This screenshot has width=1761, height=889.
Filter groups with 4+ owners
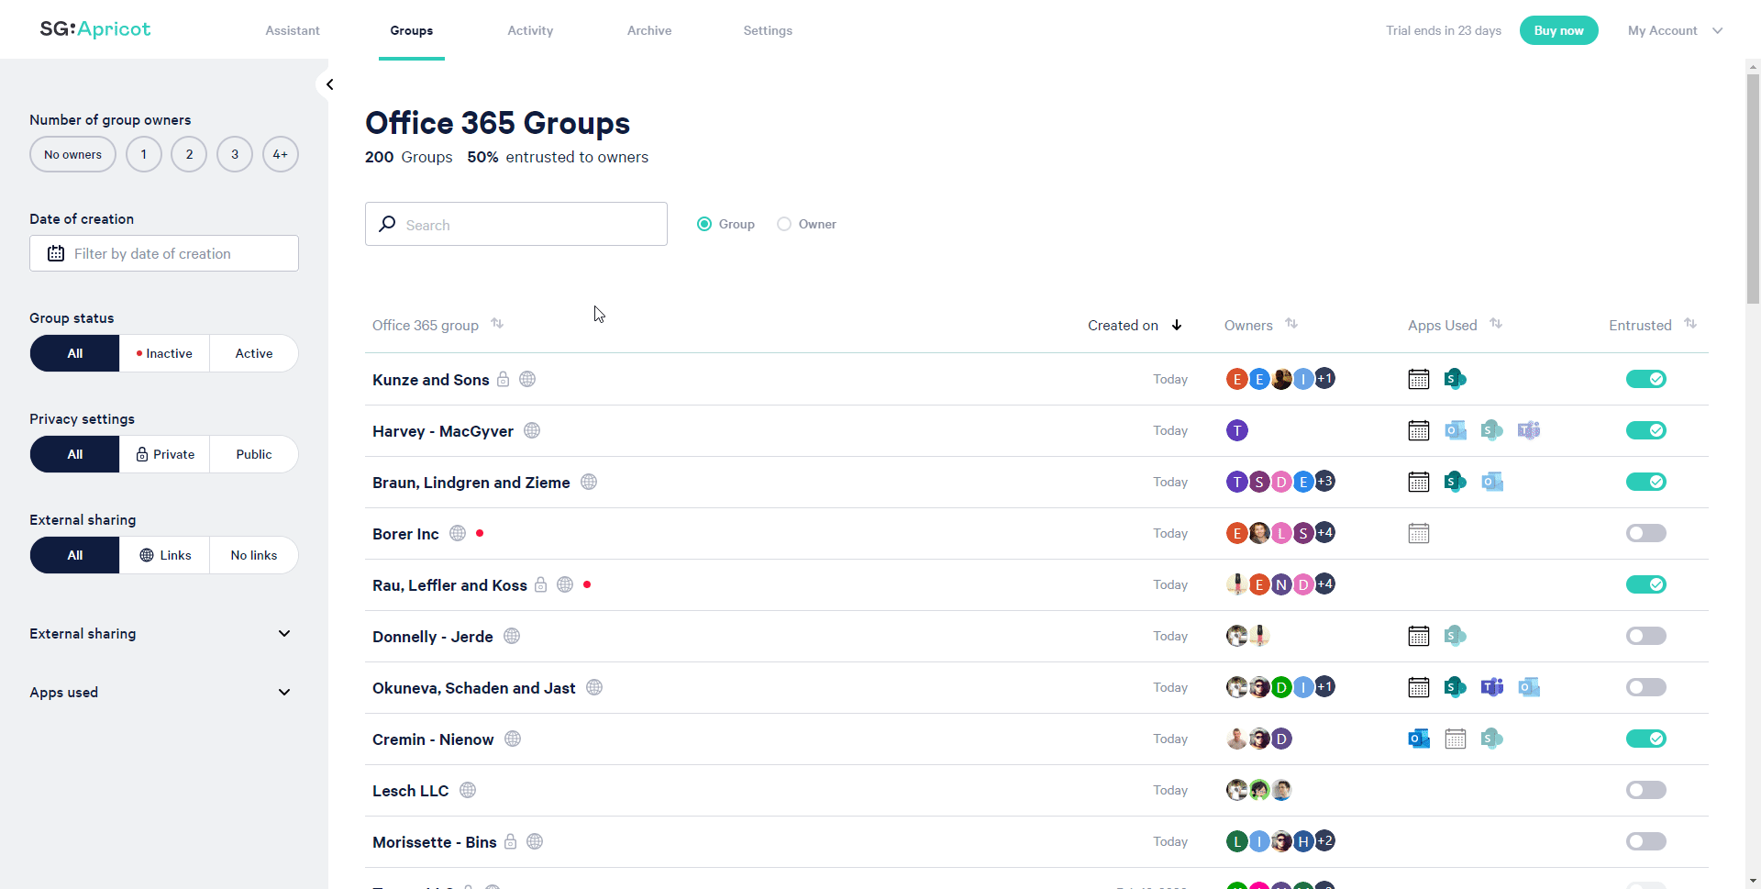(x=281, y=154)
